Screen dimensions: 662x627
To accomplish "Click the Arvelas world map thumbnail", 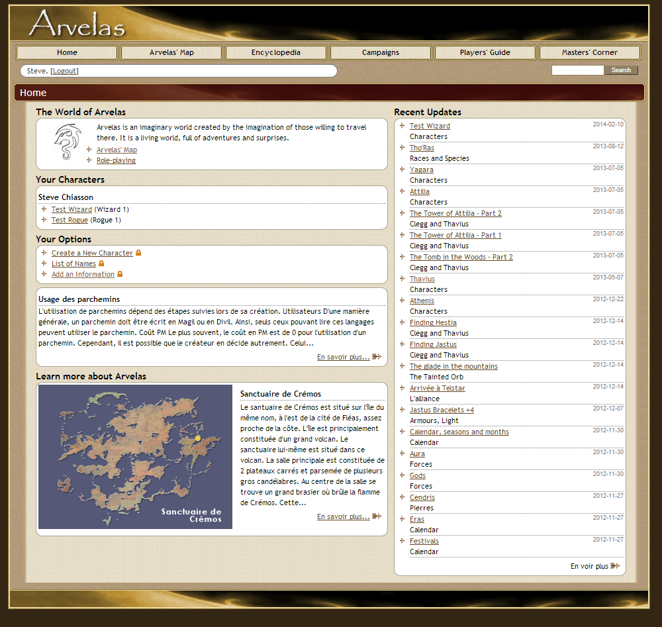I will coord(135,457).
